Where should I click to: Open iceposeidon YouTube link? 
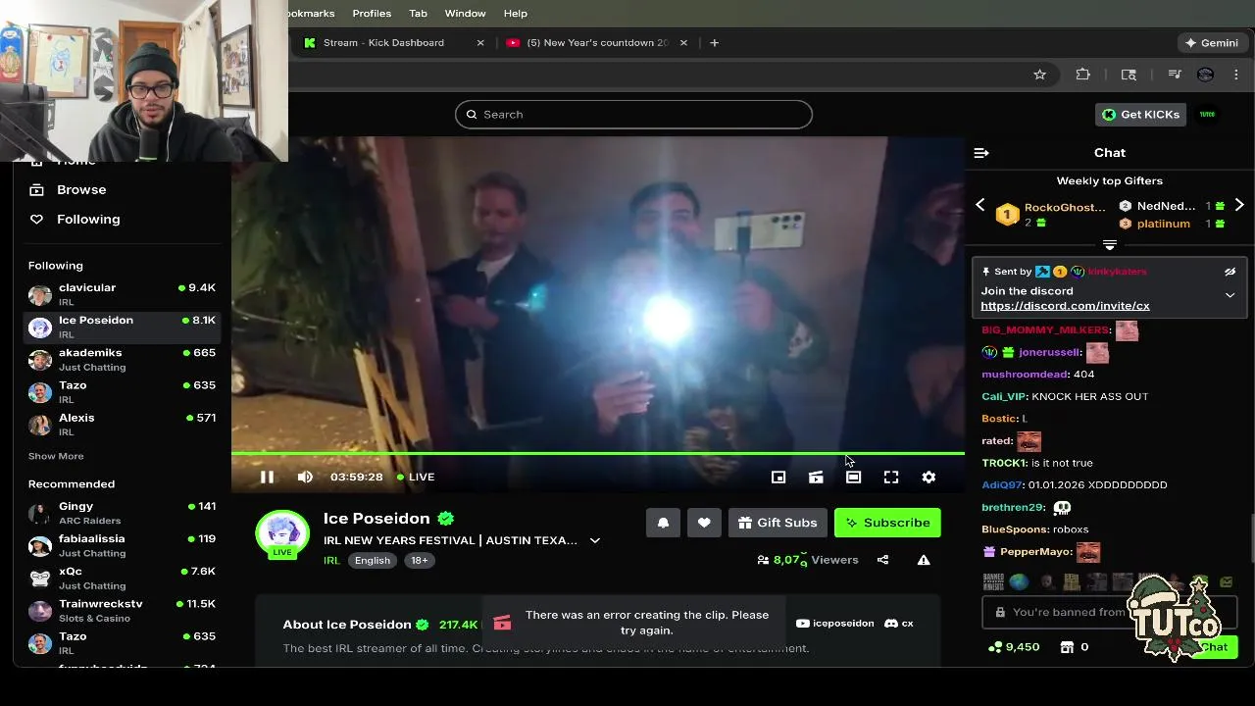point(835,624)
